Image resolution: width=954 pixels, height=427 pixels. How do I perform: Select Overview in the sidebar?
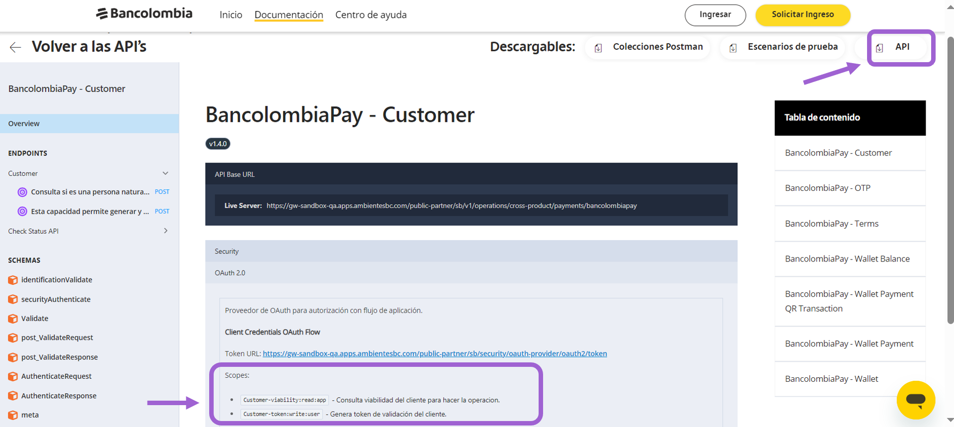coord(89,123)
